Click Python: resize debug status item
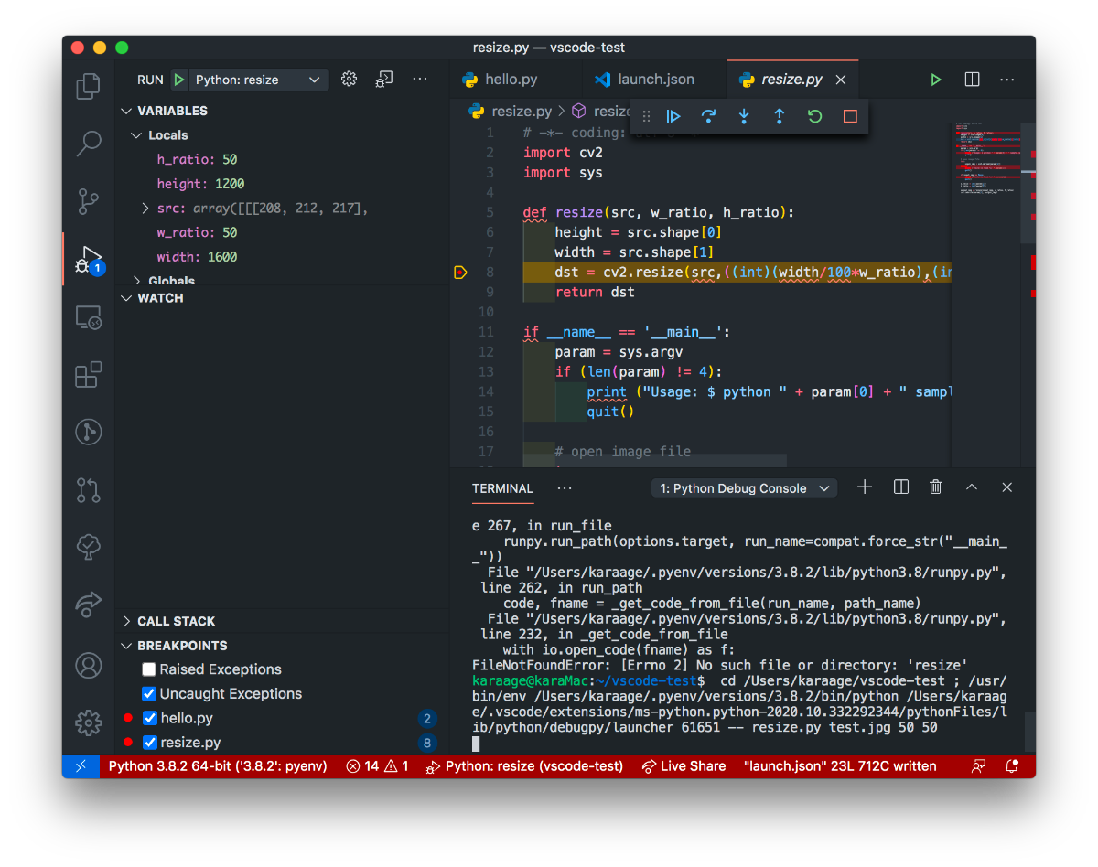This screenshot has width=1098, height=867. tap(525, 766)
